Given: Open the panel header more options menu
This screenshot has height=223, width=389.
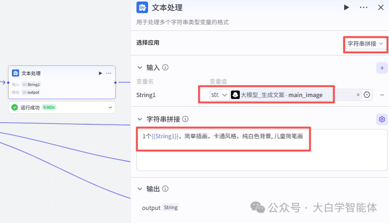Looking at the screenshot, I should click(x=364, y=7).
